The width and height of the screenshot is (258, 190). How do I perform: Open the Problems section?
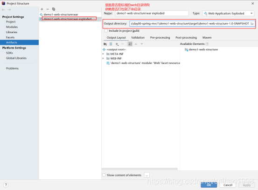pyautogui.click(x=12, y=68)
